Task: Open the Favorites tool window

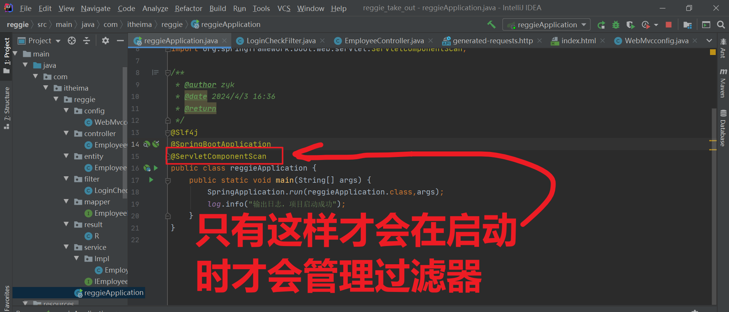Action: (x=6, y=298)
